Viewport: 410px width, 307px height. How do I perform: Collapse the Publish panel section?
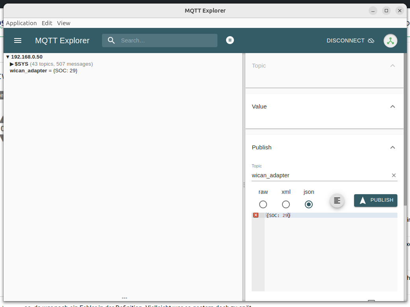(x=393, y=147)
